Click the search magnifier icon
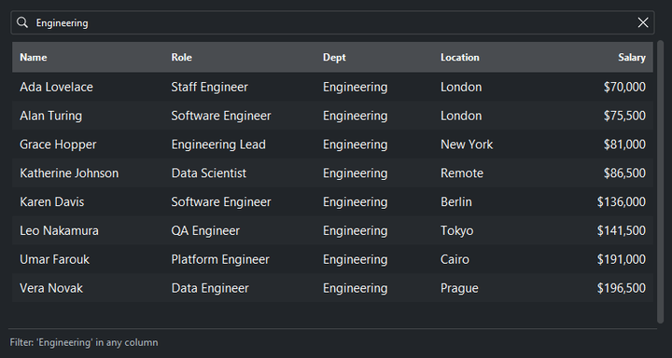The image size is (672, 358). [22, 22]
